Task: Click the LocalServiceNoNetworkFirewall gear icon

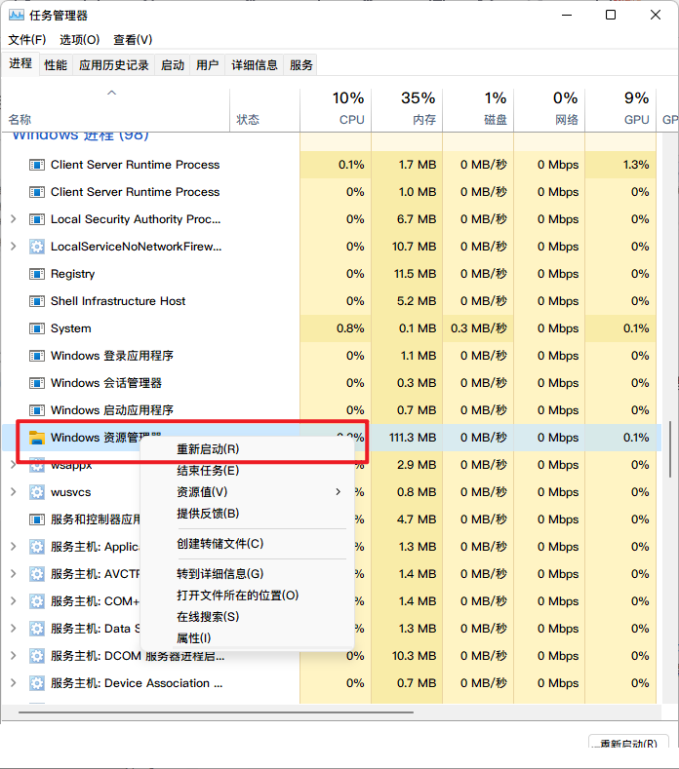Action: (37, 247)
